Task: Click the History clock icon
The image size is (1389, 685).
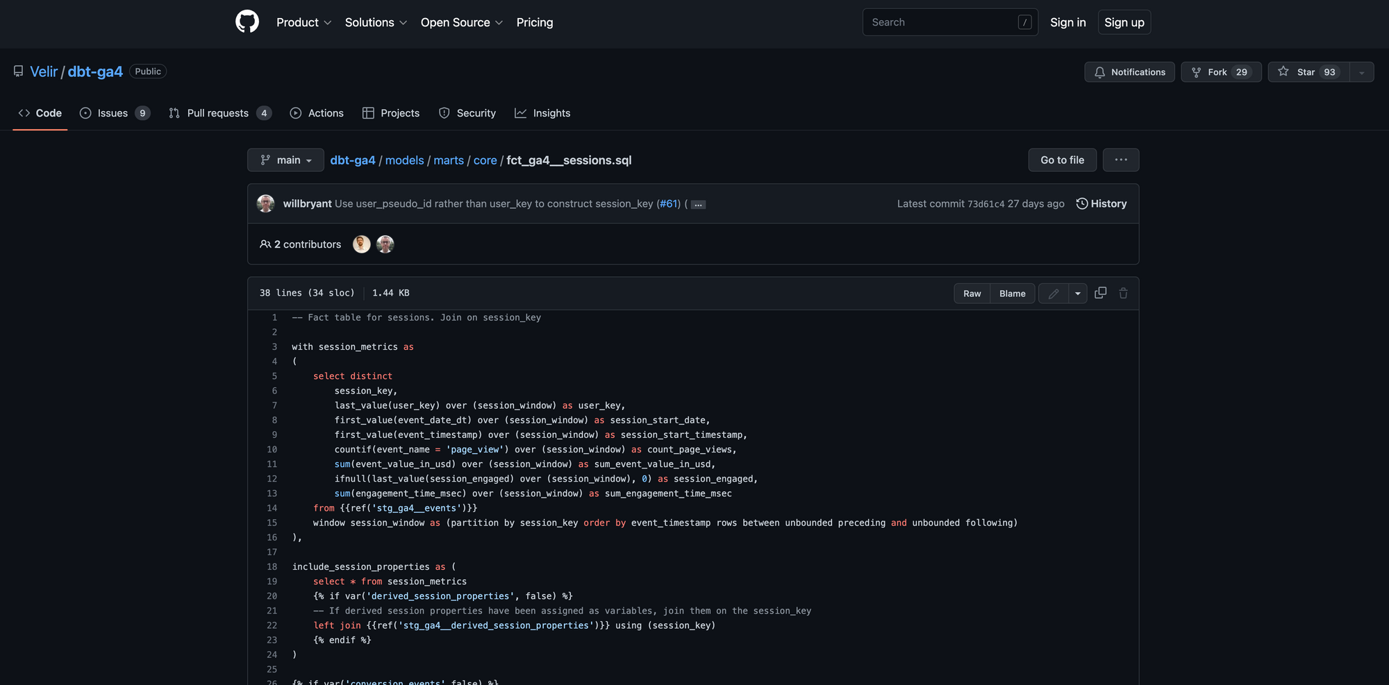Action: click(x=1082, y=203)
